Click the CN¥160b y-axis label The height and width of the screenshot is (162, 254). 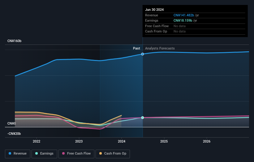(x=15, y=41)
